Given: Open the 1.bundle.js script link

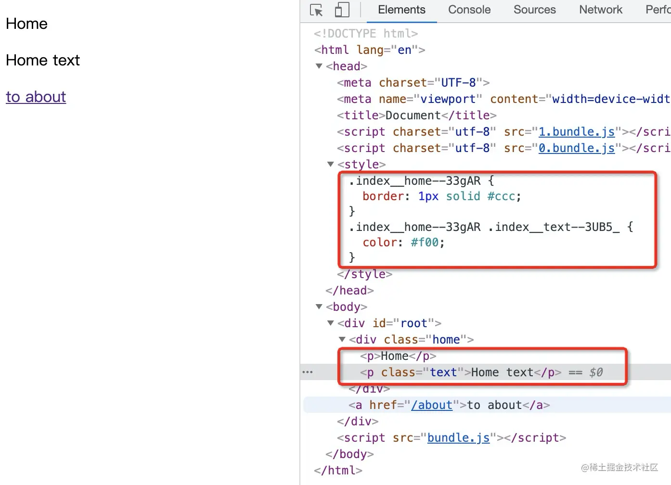Looking at the screenshot, I should (x=577, y=132).
